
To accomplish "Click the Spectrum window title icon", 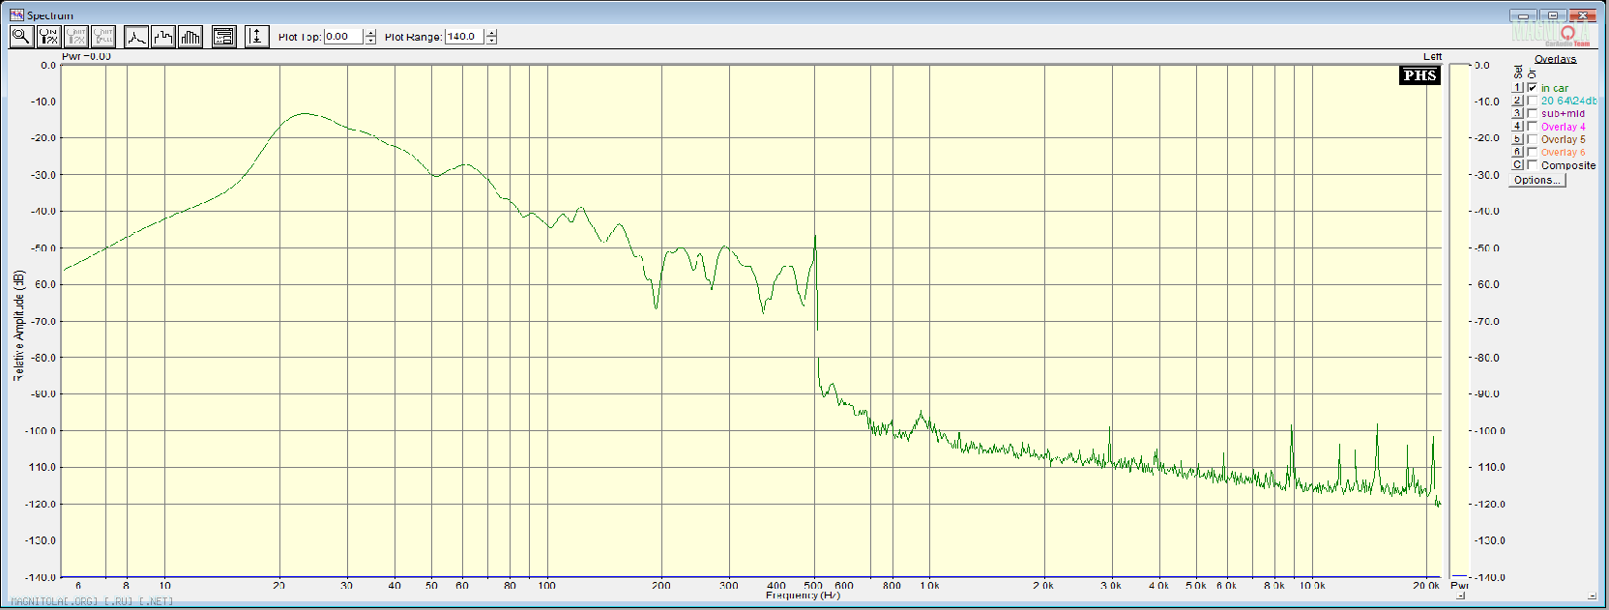I will tap(16, 15).
